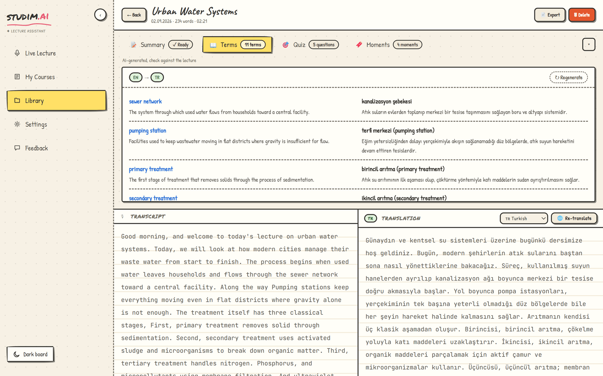Click the 'terfi merkezi (pumping station)' text
Viewport: 603px width, 376px height.
(x=398, y=131)
